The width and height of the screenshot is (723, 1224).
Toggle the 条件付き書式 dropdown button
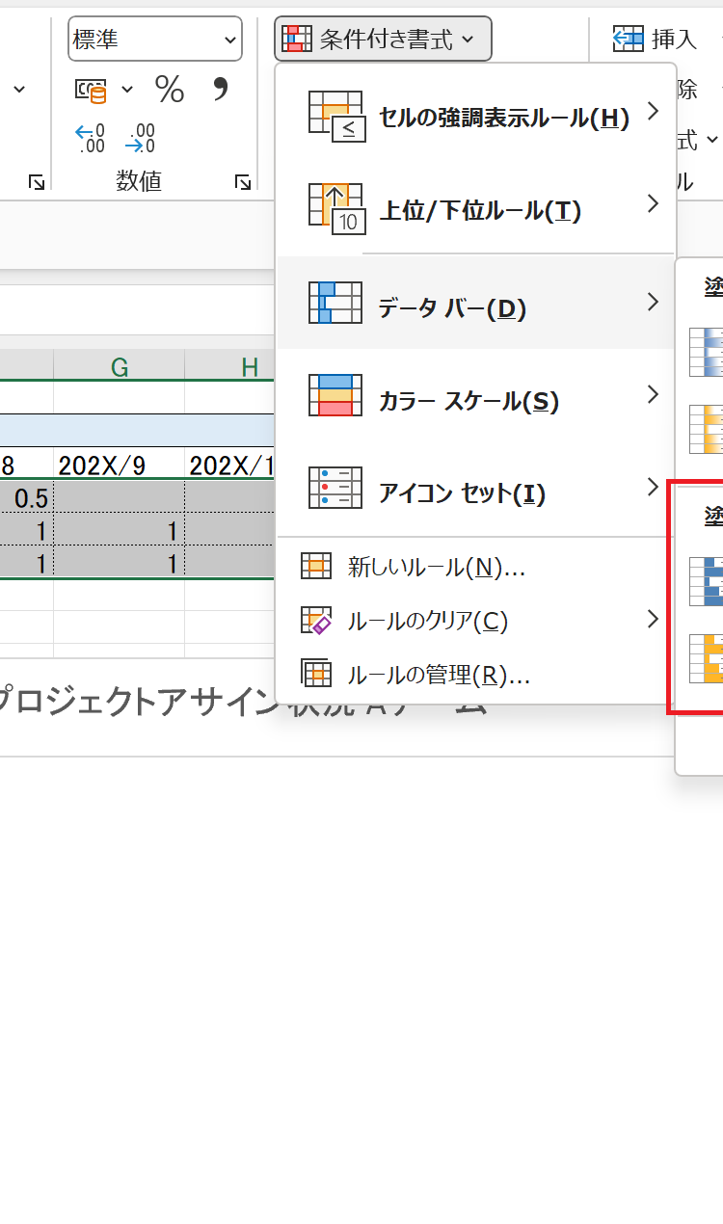383,40
